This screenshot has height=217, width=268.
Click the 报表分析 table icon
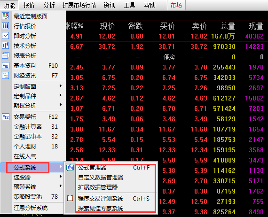click(6, 55)
